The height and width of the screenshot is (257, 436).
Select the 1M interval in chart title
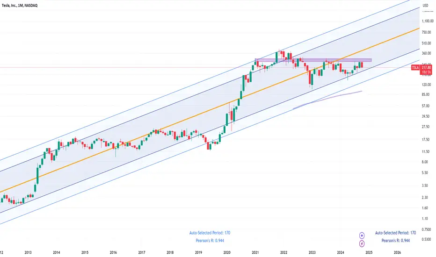click(20, 6)
